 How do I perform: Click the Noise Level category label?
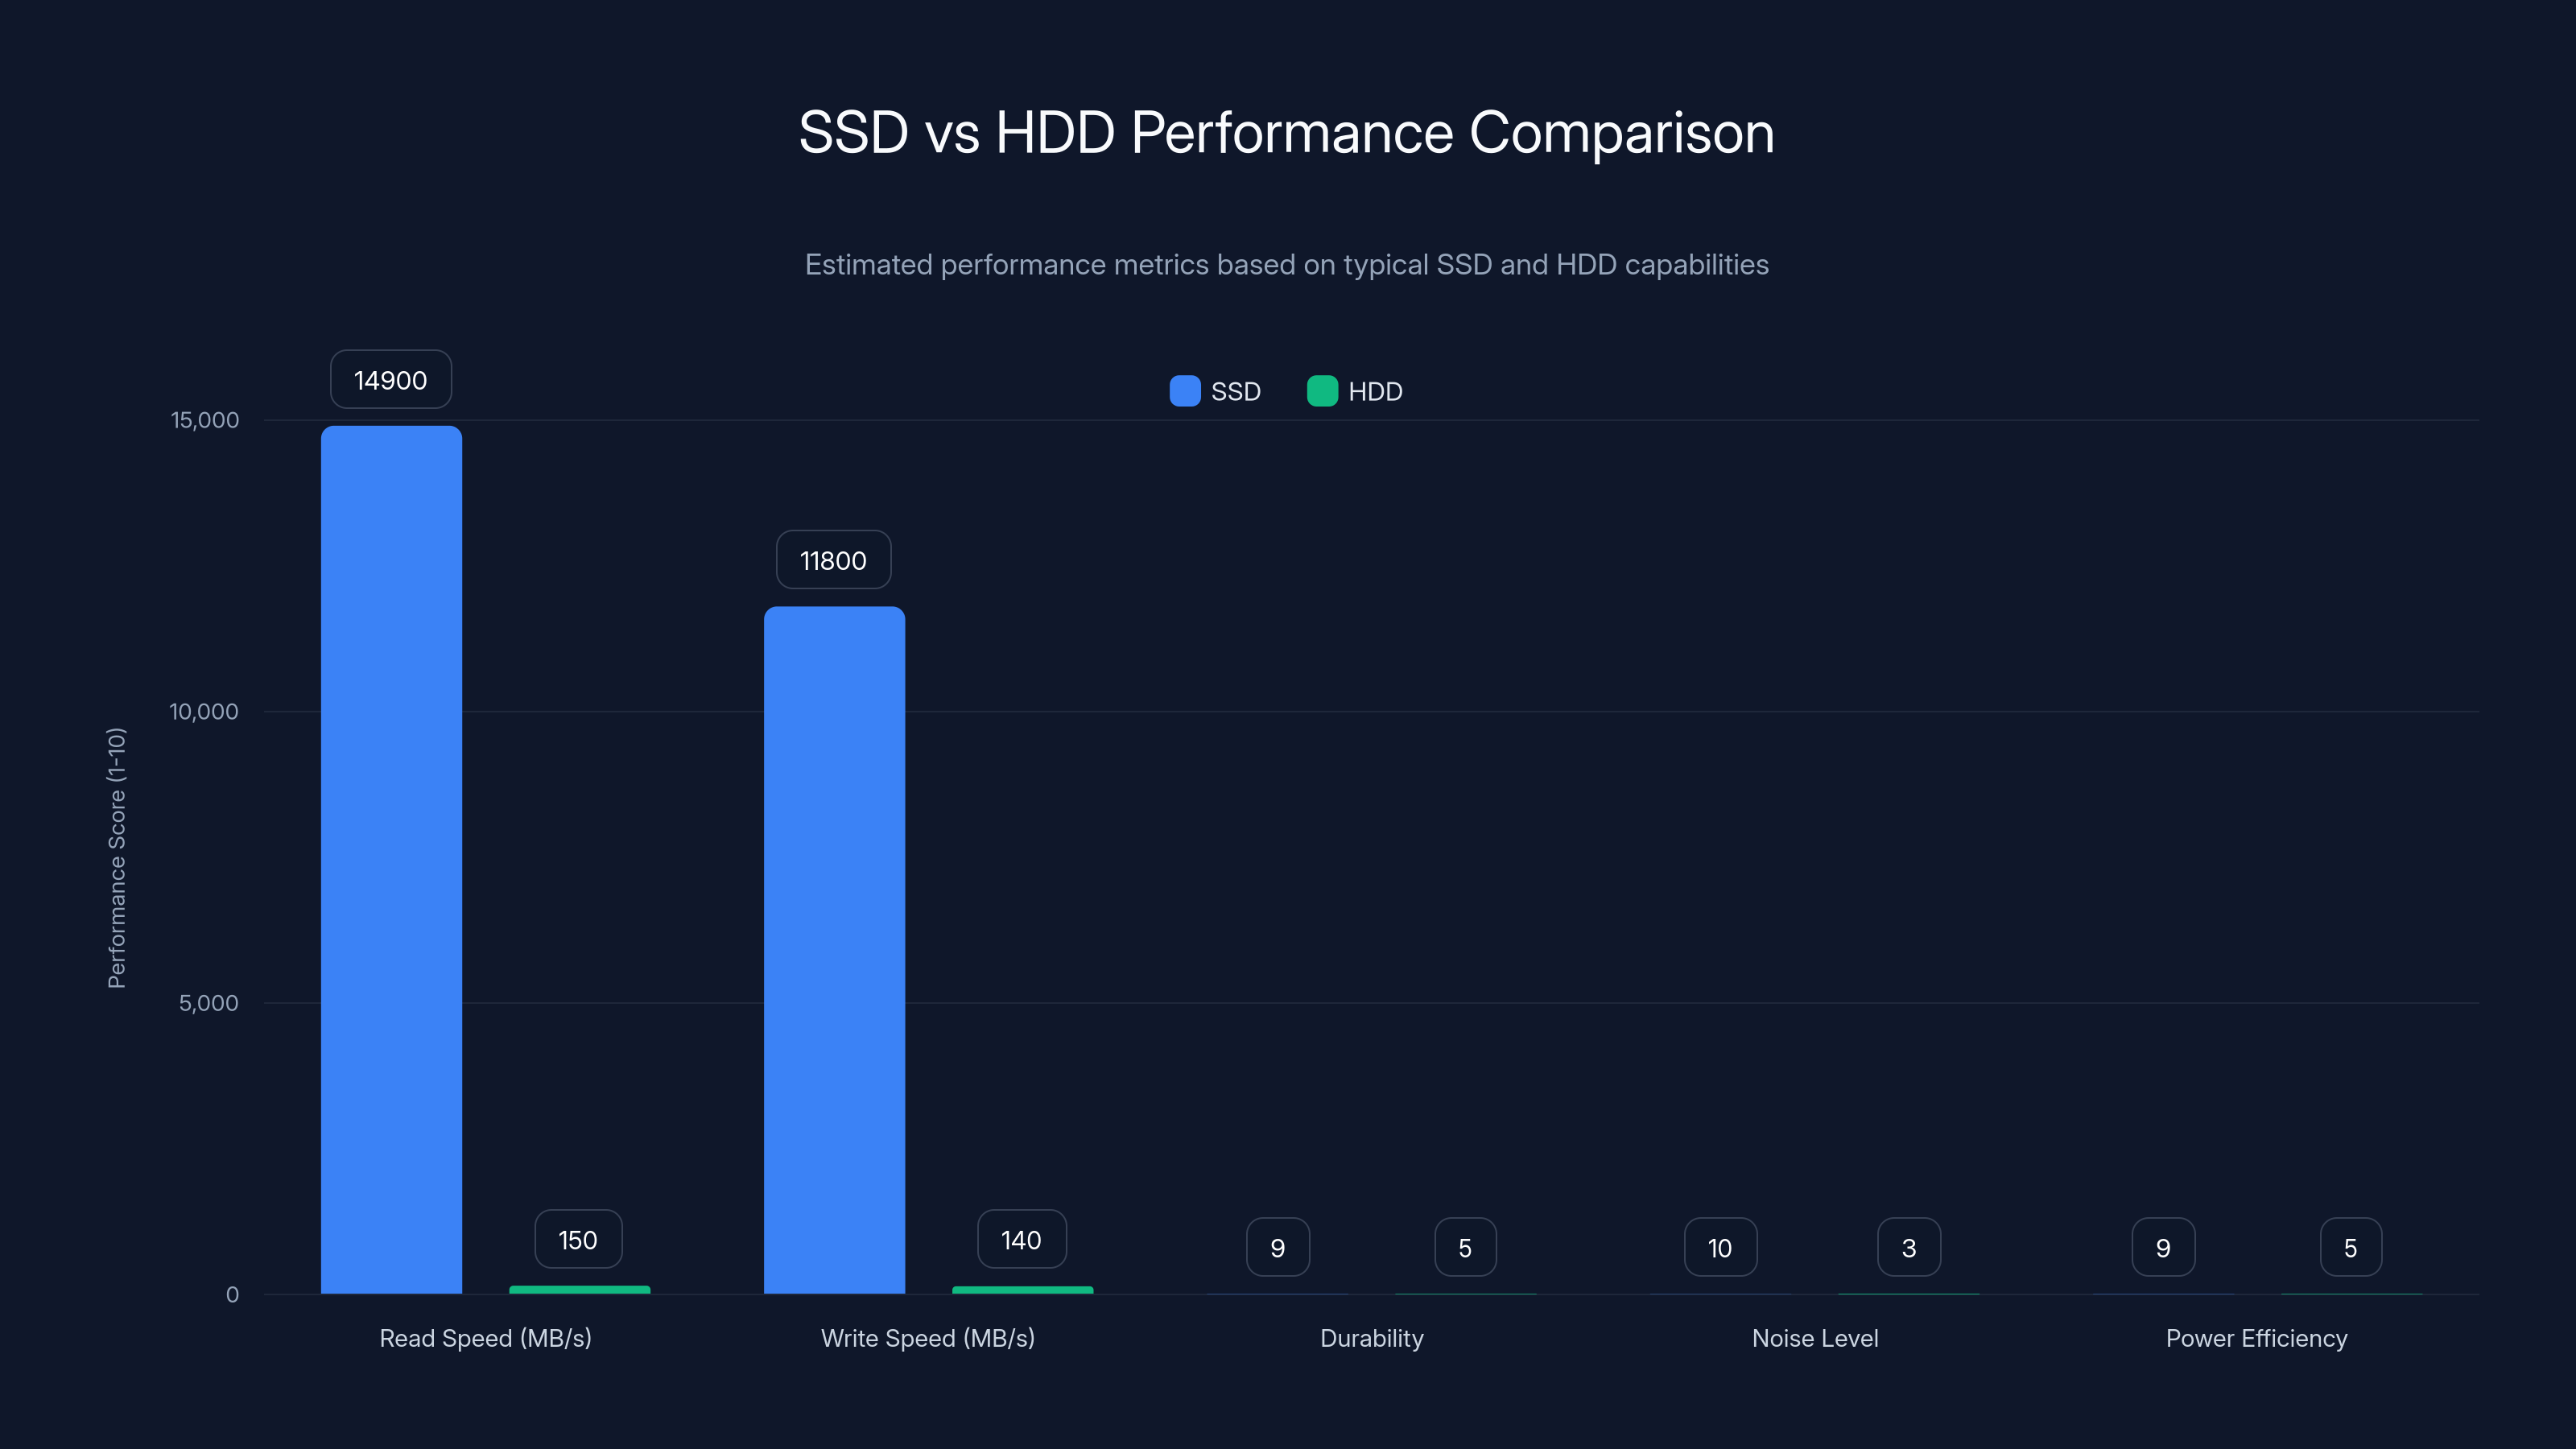(x=1815, y=1339)
